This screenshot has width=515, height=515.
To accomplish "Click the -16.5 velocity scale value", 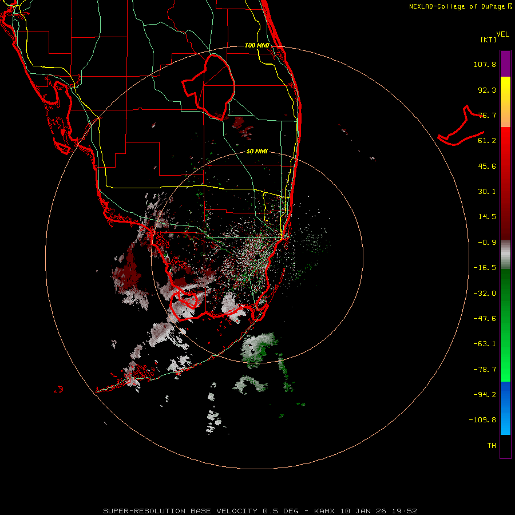I will [x=485, y=268].
